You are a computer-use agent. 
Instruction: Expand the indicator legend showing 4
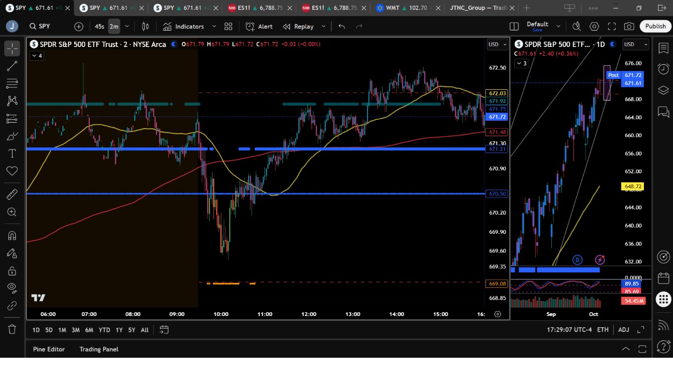click(37, 56)
